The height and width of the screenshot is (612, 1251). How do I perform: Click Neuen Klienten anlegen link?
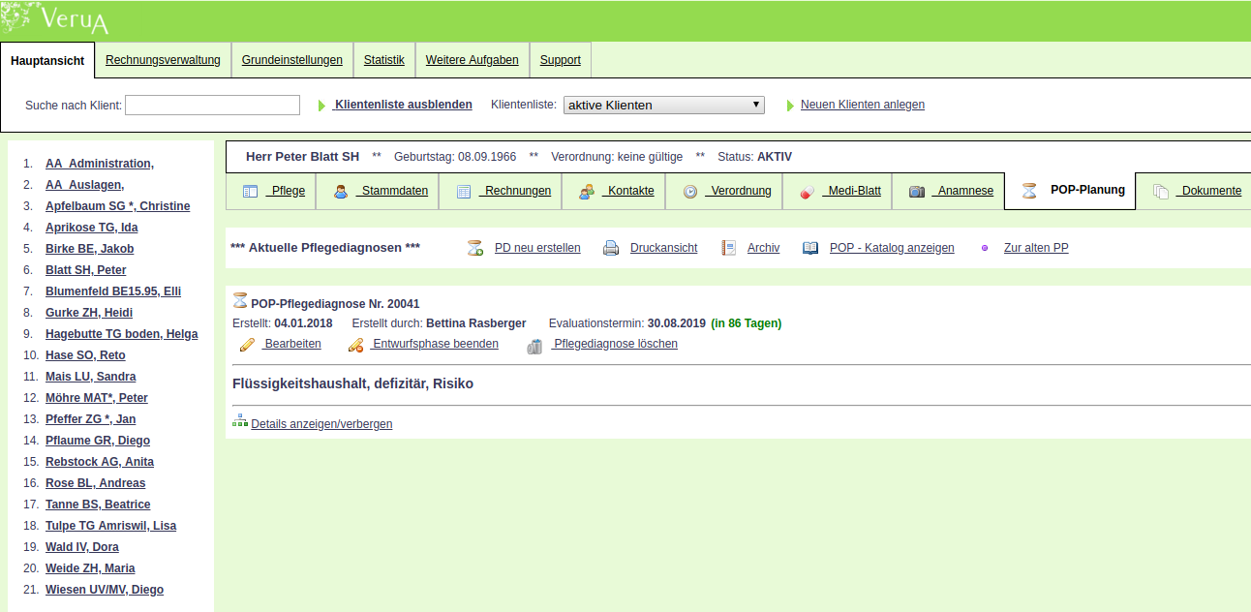(x=862, y=105)
